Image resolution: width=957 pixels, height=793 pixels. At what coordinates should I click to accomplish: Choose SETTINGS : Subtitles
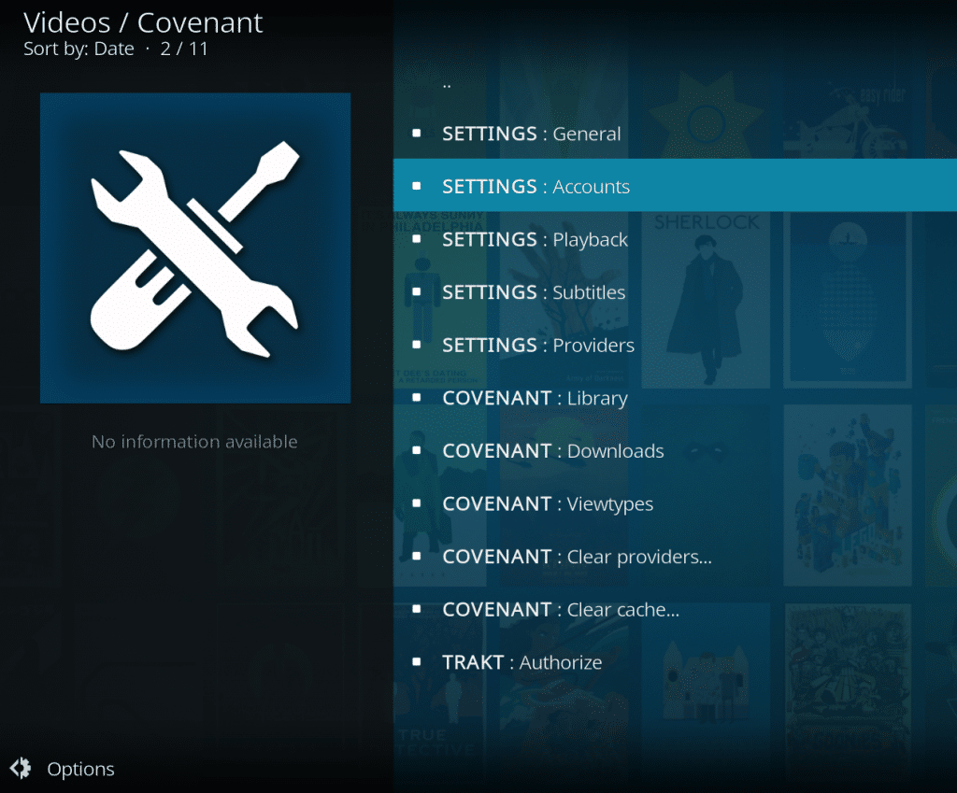click(534, 292)
